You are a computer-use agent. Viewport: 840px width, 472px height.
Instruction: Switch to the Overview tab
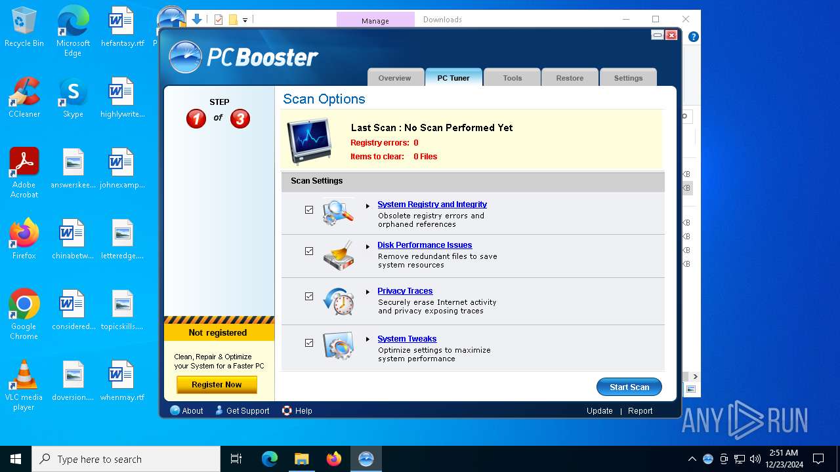tap(394, 77)
